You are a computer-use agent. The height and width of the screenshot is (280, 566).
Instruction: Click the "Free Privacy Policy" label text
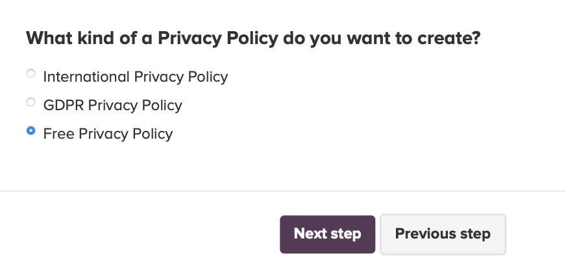[x=108, y=134]
